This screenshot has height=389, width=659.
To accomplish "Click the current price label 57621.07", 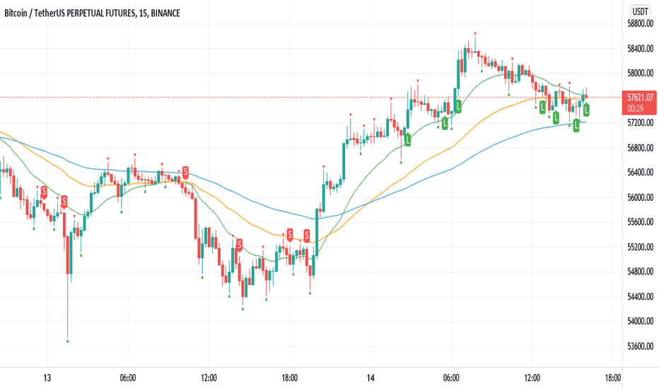I will [x=640, y=98].
